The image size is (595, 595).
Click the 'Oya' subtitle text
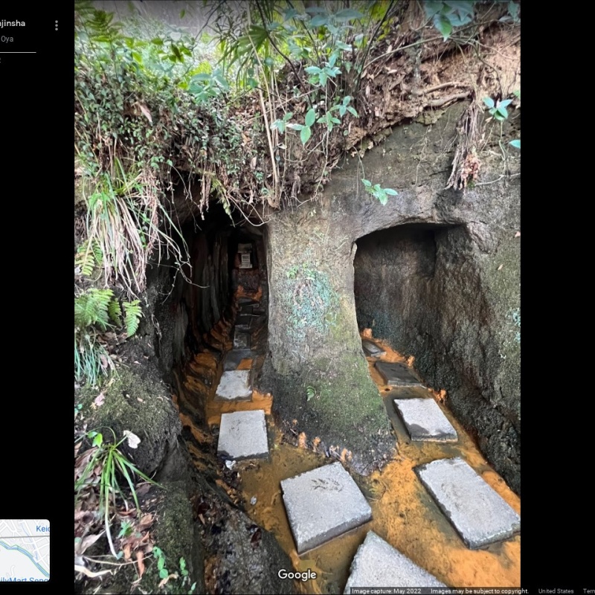(7, 39)
